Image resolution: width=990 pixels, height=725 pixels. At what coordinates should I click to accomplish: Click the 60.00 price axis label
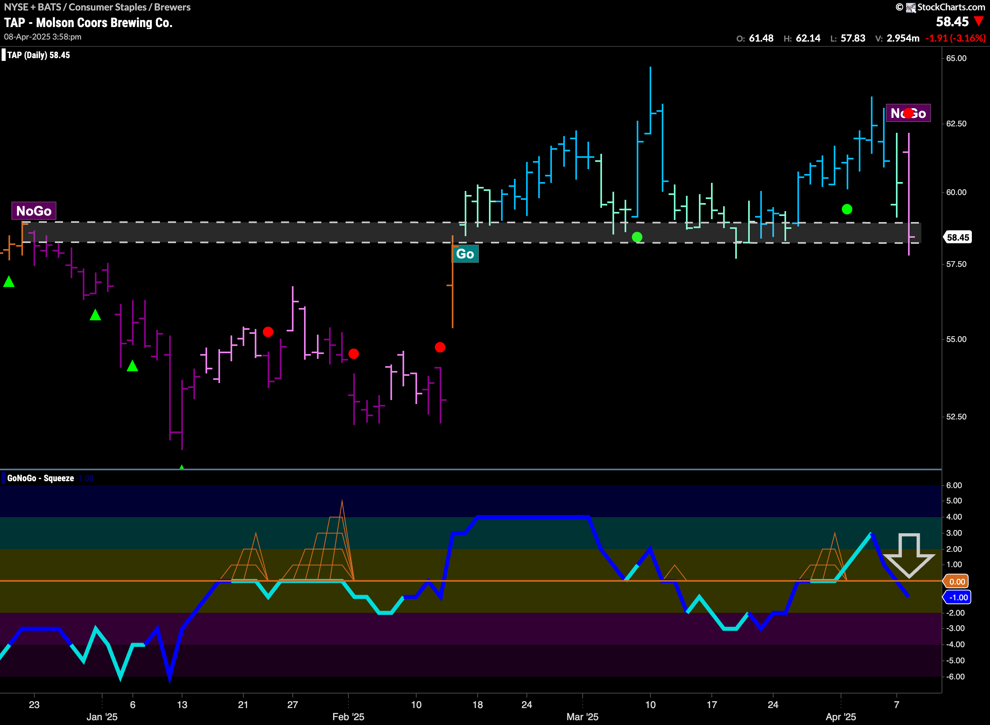956,192
